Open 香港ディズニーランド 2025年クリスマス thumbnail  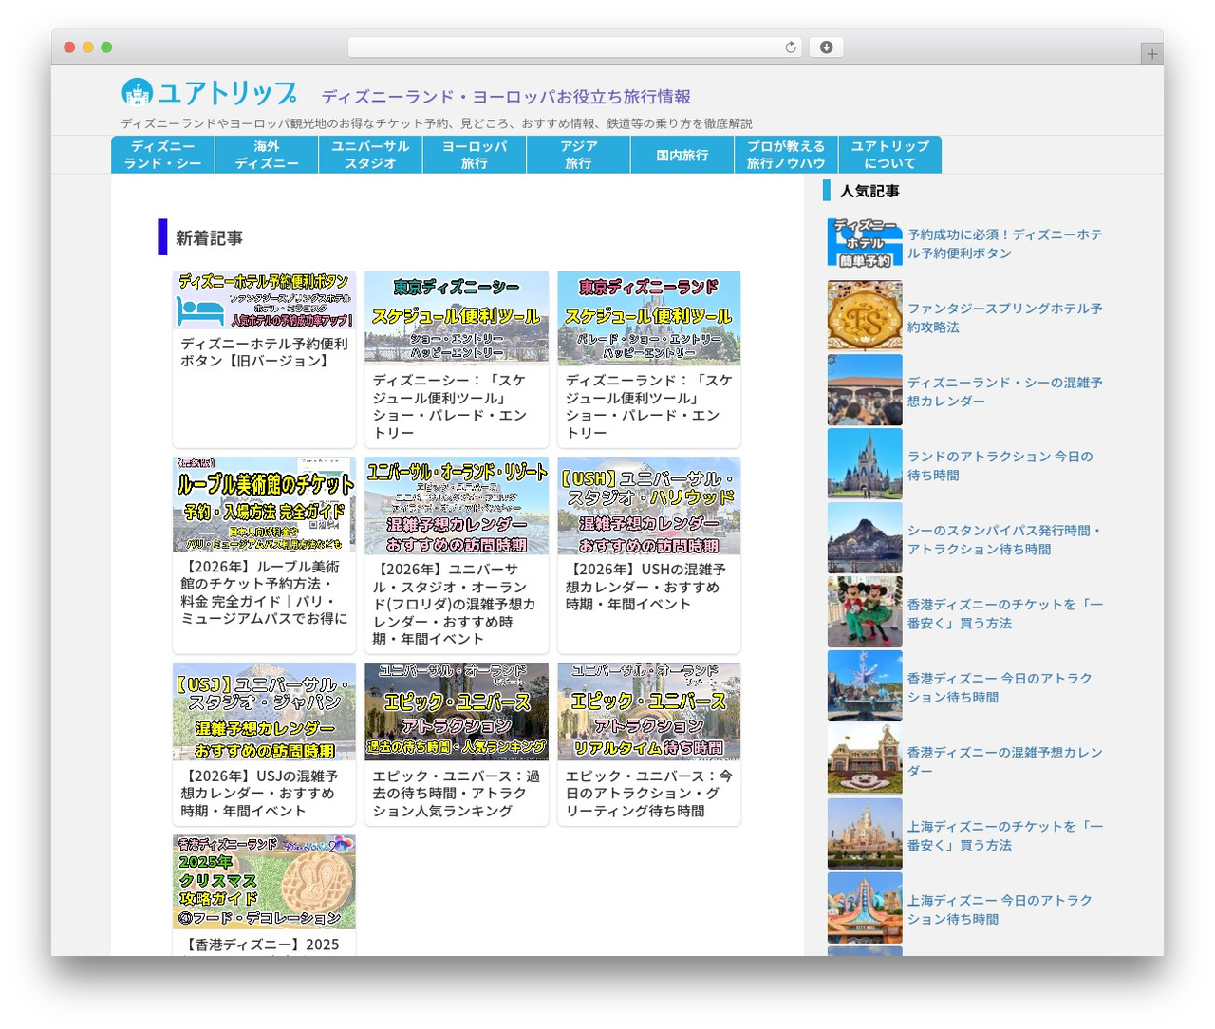click(x=264, y=882)
